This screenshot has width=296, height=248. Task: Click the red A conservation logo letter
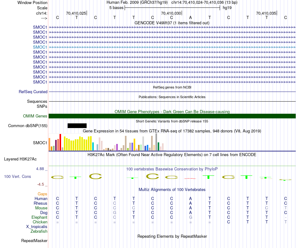[190, 178]
